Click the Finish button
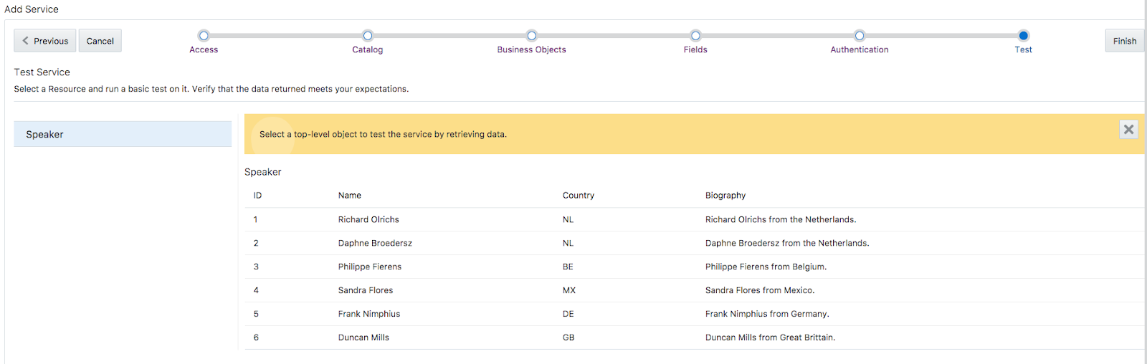Screen dimensions: 1147x364 [x=1125, y=41]
